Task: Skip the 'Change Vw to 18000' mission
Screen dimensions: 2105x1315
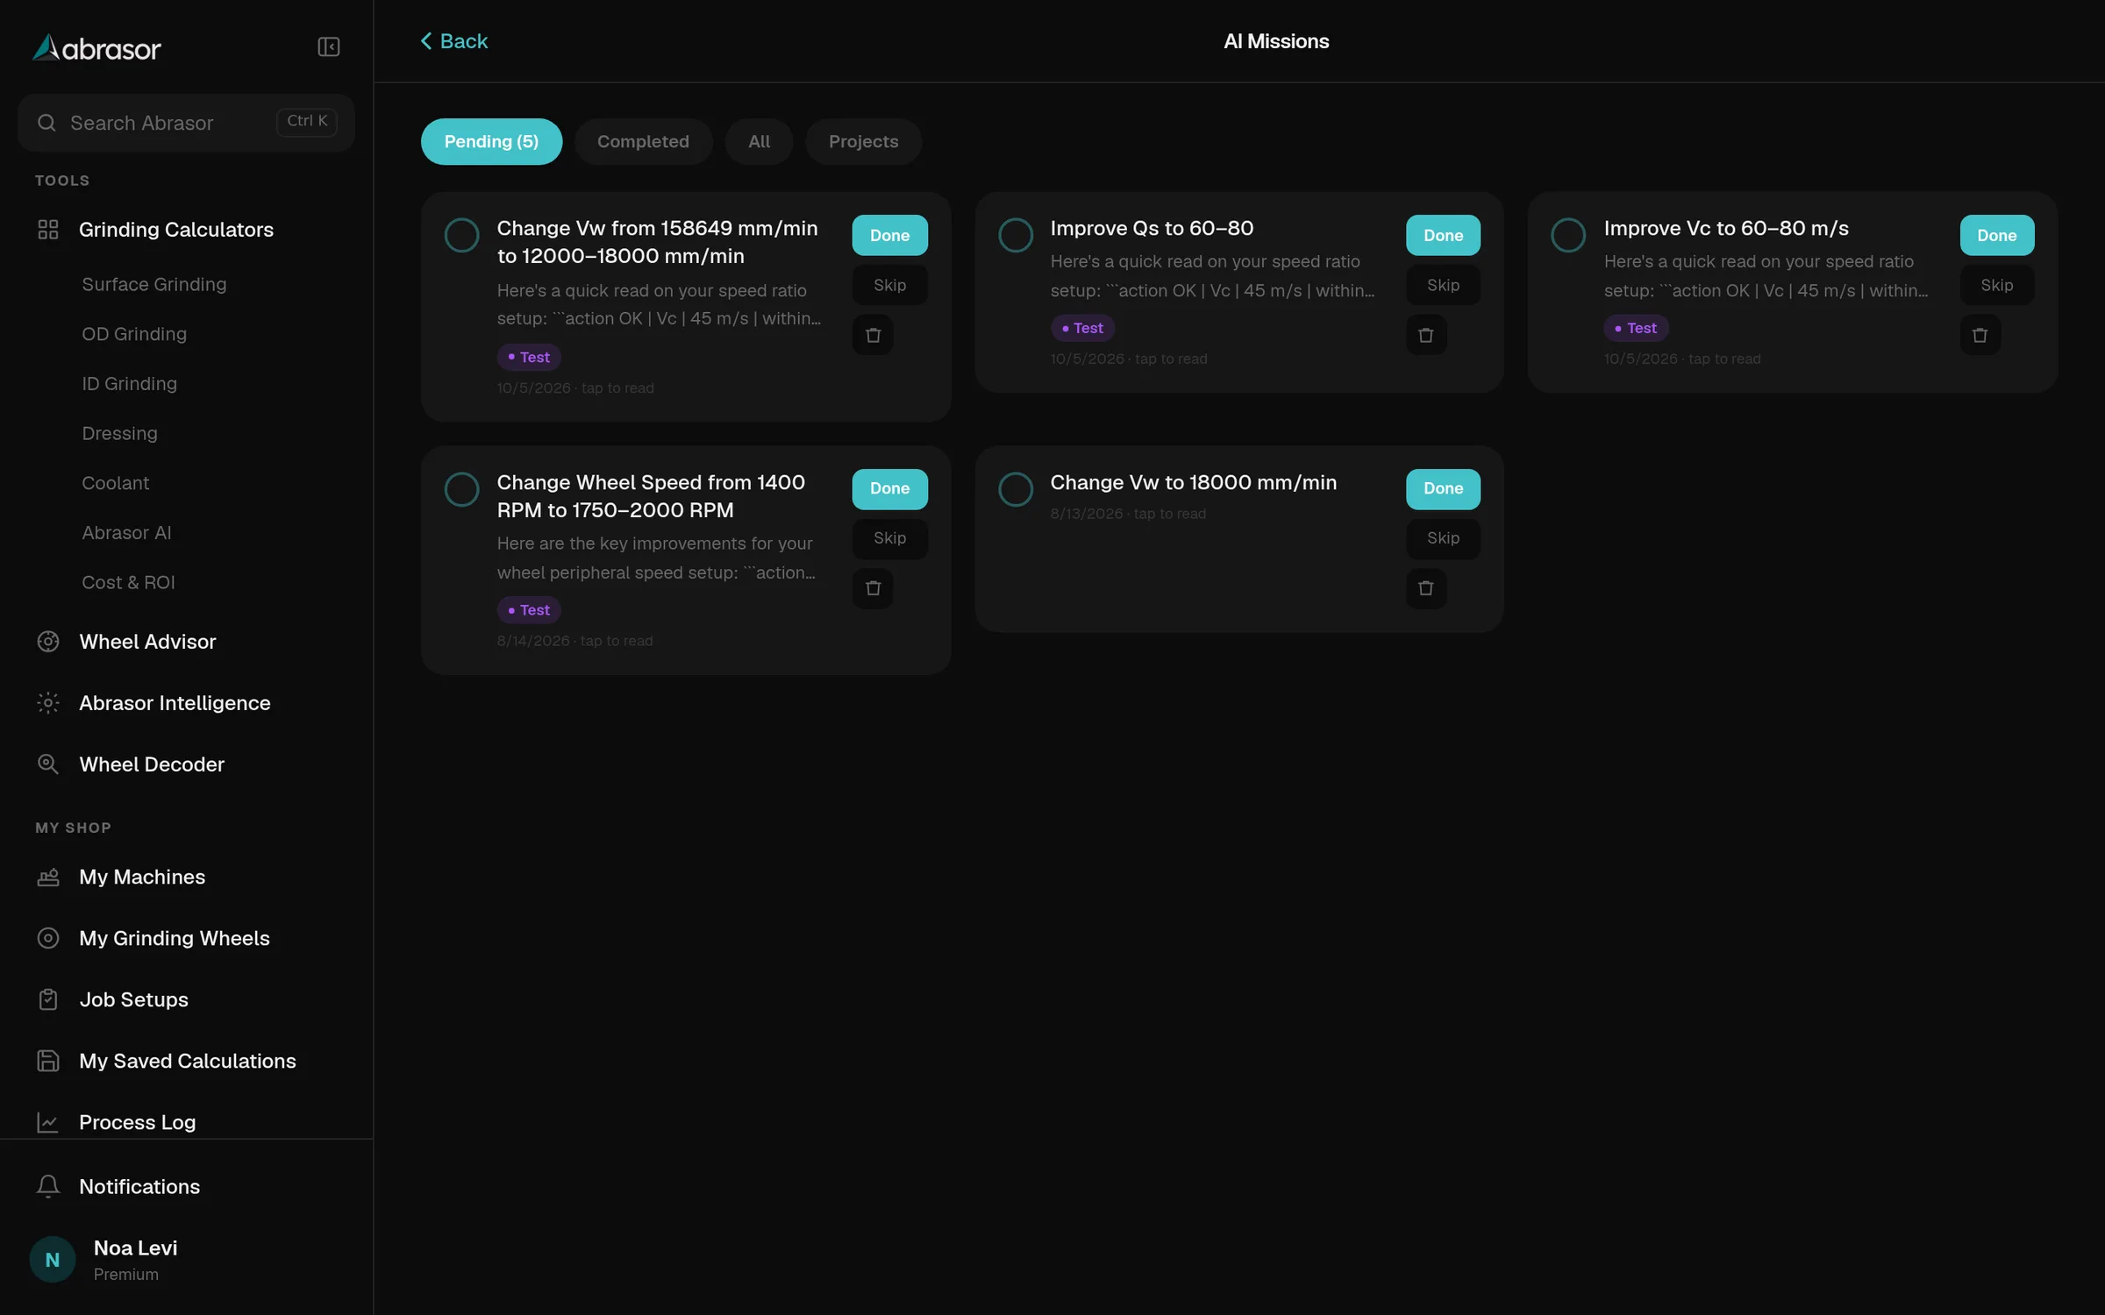Action: [1443, 538]
